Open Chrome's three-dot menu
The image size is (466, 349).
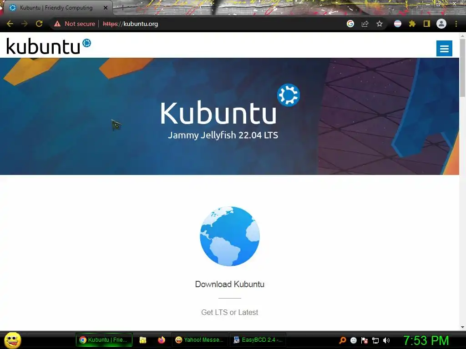456,24
